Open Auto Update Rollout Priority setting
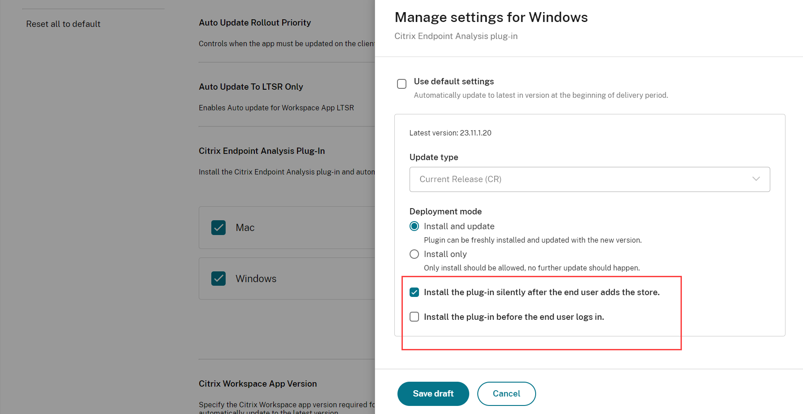 coord(255,23)
